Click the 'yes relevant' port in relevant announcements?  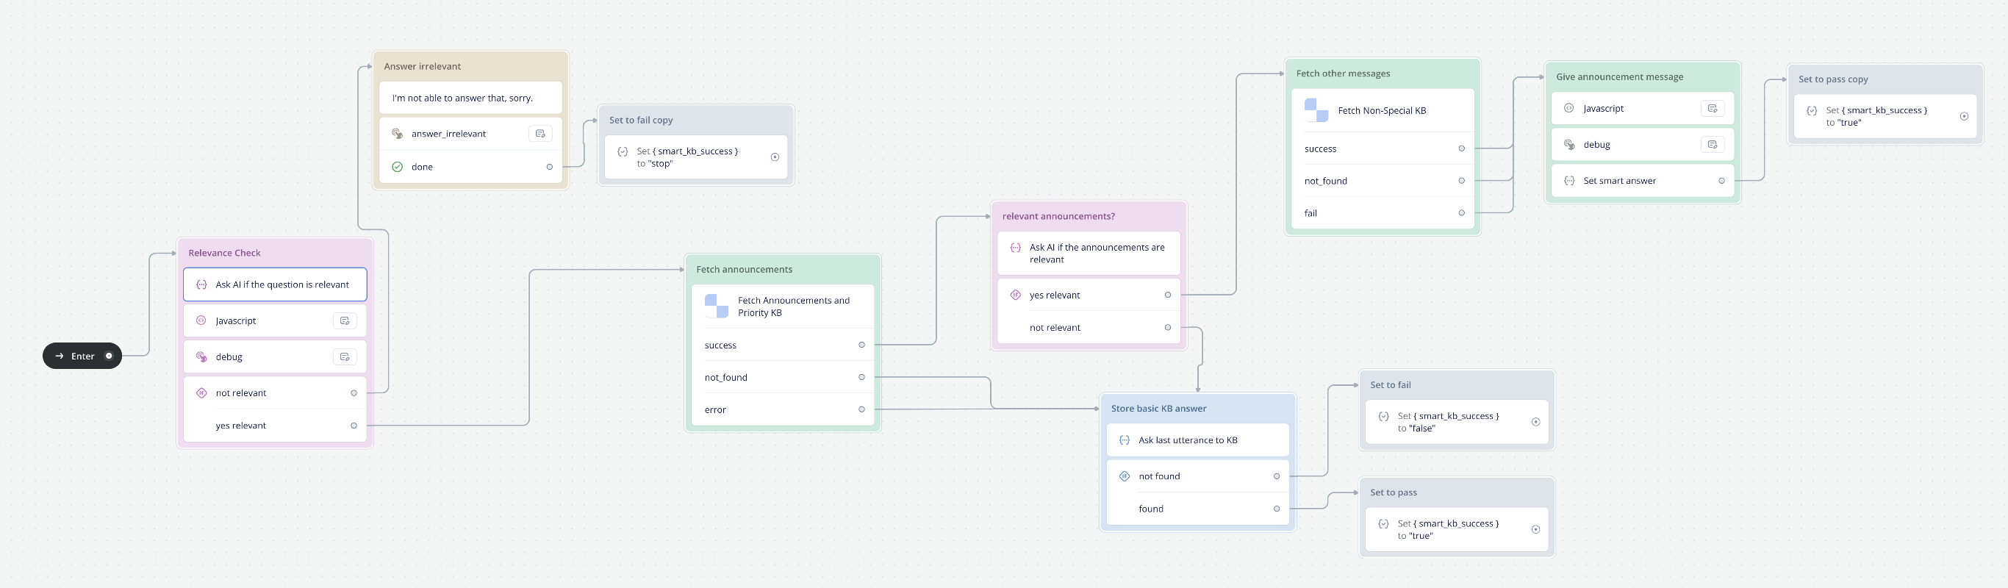click(1168, 295)
